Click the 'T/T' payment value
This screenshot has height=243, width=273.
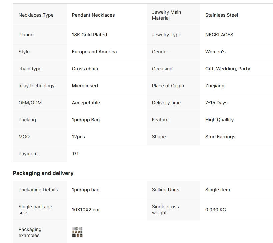(76, 154)
